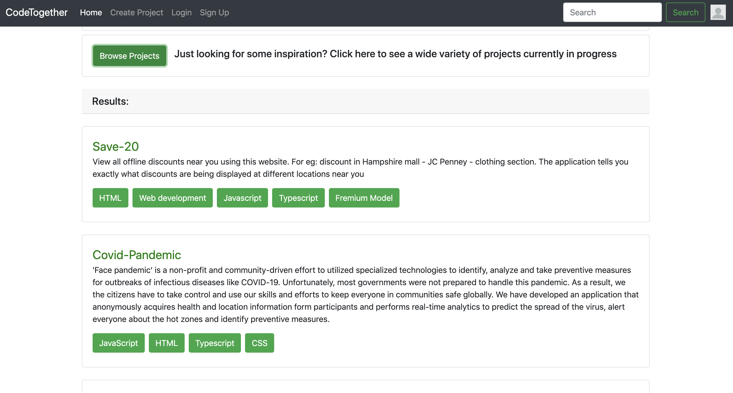Open the Save-20 project
Image resolution: width=733 pixels, height=393 pixels.
click(116, 146)
